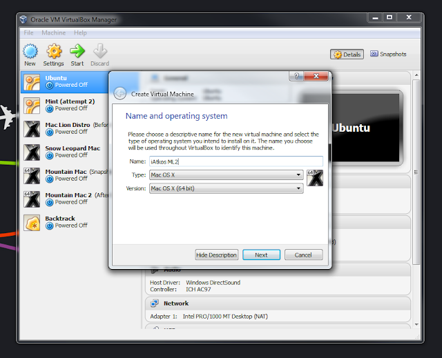
Task: Click the Mountain Mac 2 VM icon
Action: pyautogui.click(x=32, y=199)
